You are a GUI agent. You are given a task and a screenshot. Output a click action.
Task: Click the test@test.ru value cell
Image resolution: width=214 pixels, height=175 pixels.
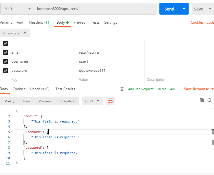pos(111,52)
